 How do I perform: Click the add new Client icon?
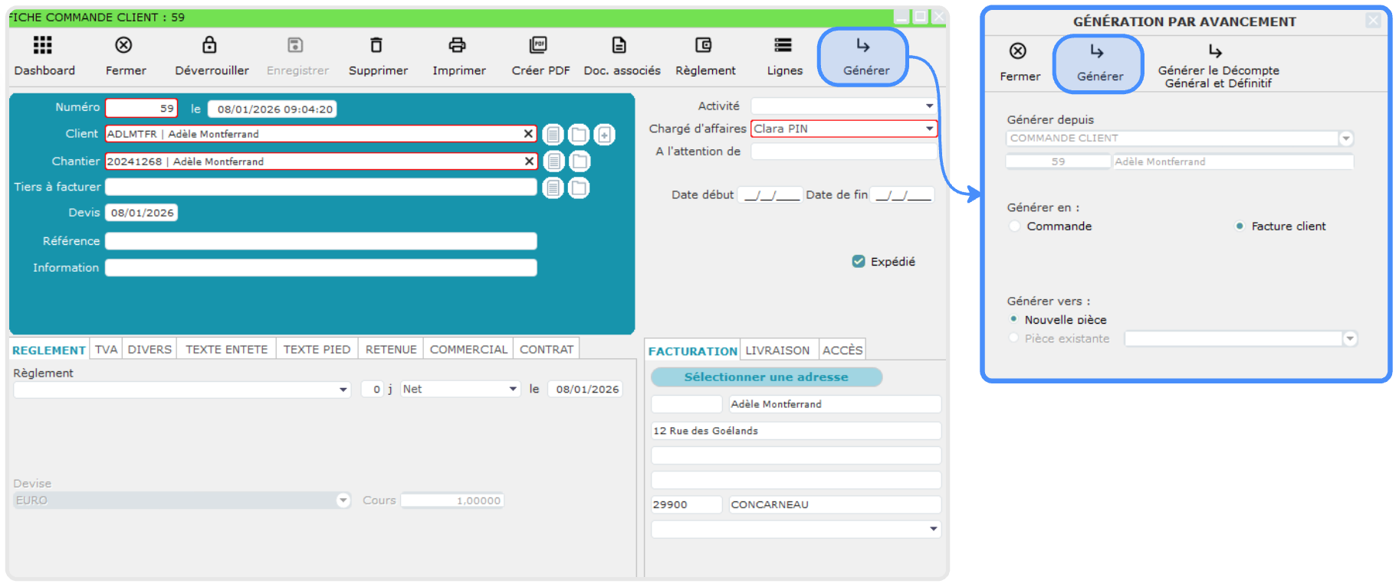coord(605,135)
